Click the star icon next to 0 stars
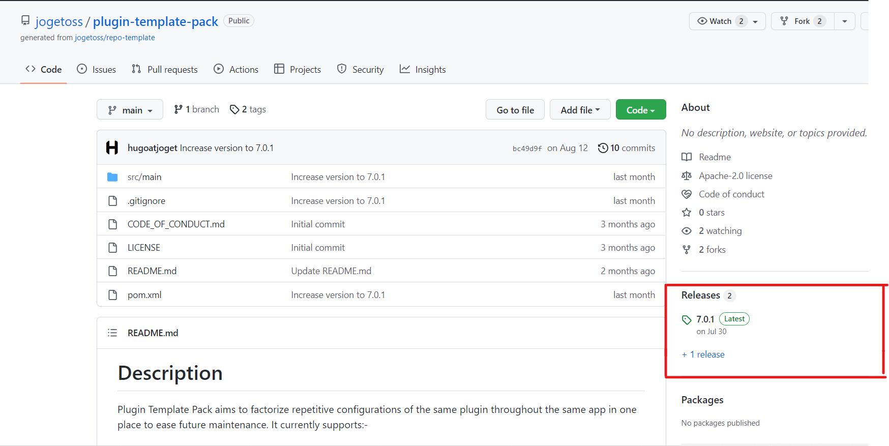889x446 pixels. pos(687,213)
